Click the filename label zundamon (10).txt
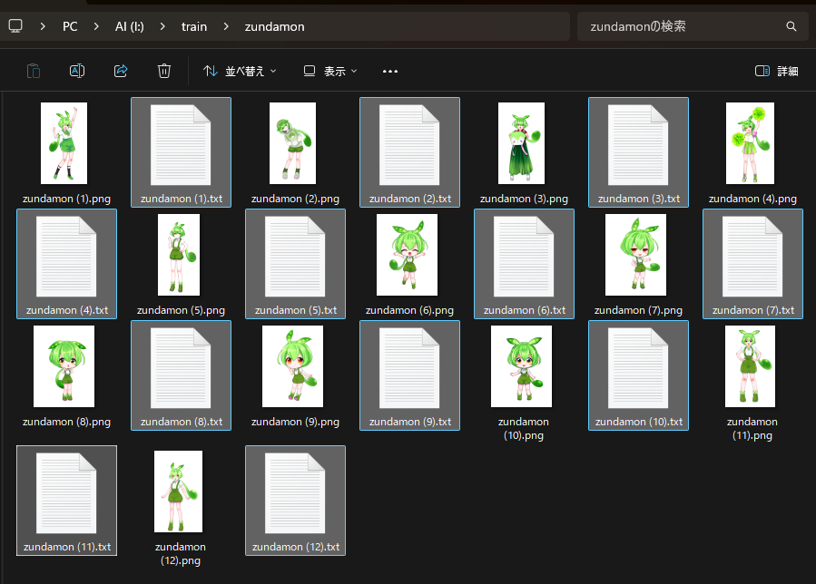 tap(639, 422)
